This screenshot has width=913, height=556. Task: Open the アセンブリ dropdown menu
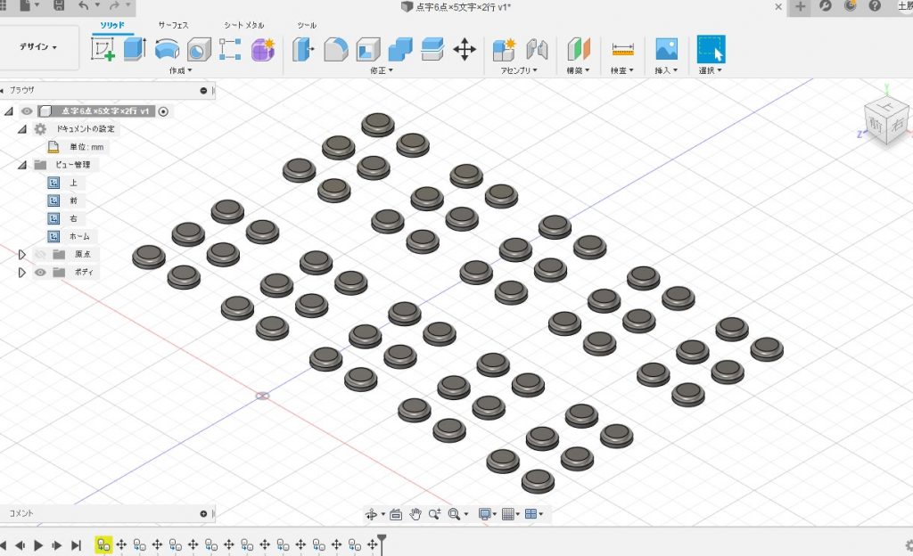coord(519,70)
